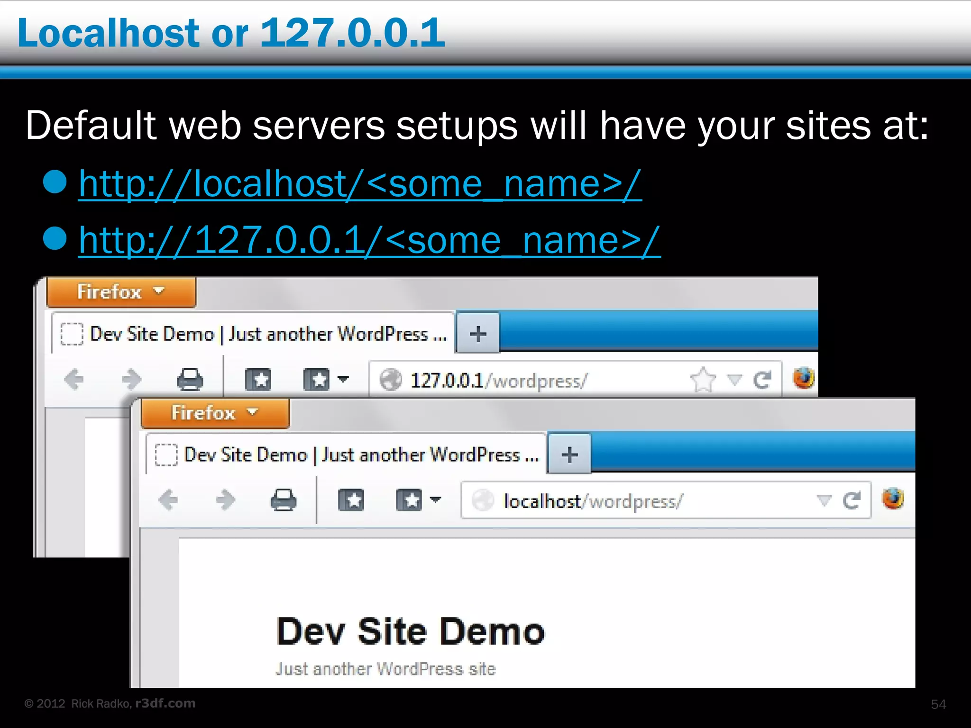971x728 pixels.
Task: Print the page in the localhost window
Action: click(284, 500)
